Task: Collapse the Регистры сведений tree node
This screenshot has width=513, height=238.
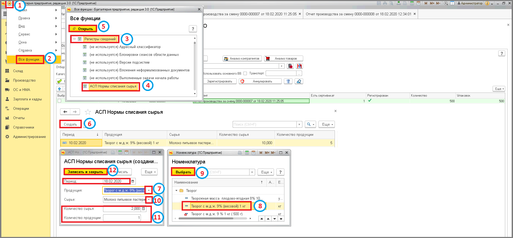Action: tap(75, 39)
